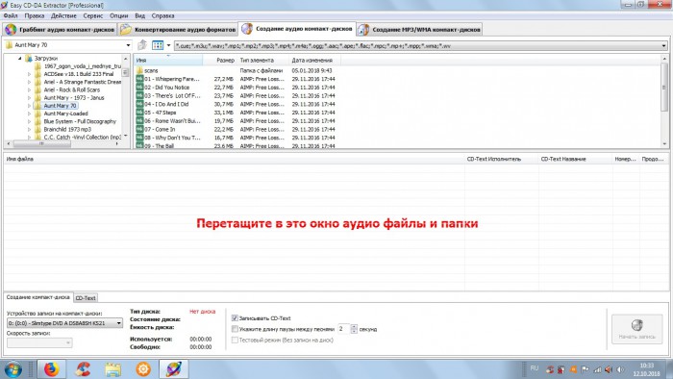673x379 pixels.
Task: Switch to the CD-Text tab
Action: click(86, 298)
